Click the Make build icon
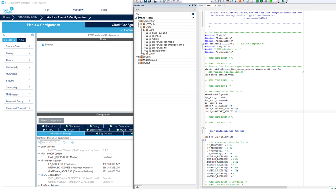Image resolution: width=336 pixels, height=189 pixels. point(262,1)
